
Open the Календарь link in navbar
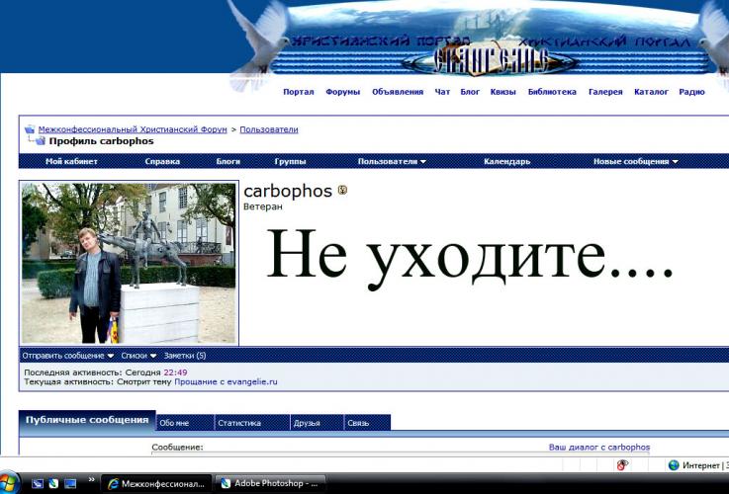coord(506,162)
